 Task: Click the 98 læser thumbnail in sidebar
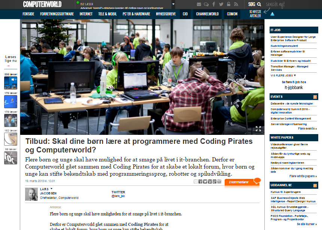(x=11, y=158)
